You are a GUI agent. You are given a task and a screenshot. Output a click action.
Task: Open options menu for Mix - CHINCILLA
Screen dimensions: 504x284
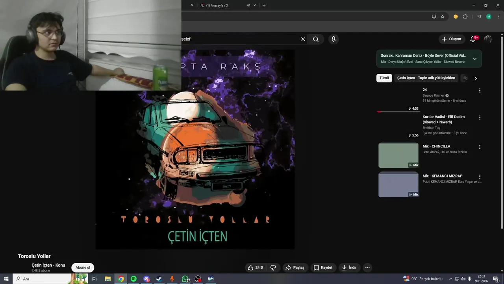click(480, 147)
